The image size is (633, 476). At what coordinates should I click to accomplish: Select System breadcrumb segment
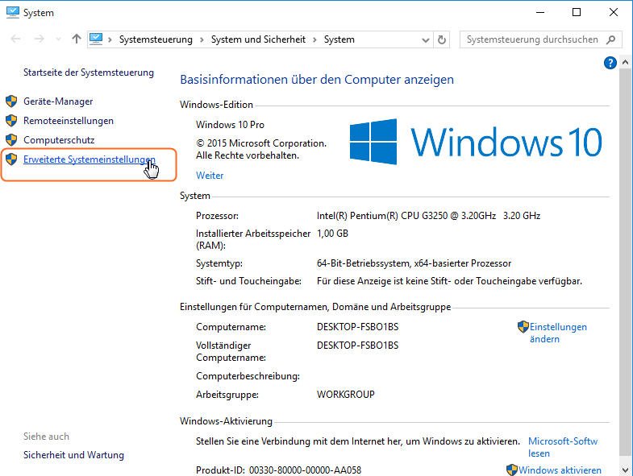pyautogui.click(x=339, y=39)
